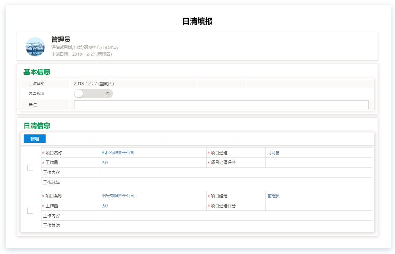
Task: Click 工作总结 field of 纯化有限责任公司 entry
Action: tap(236, 182)
